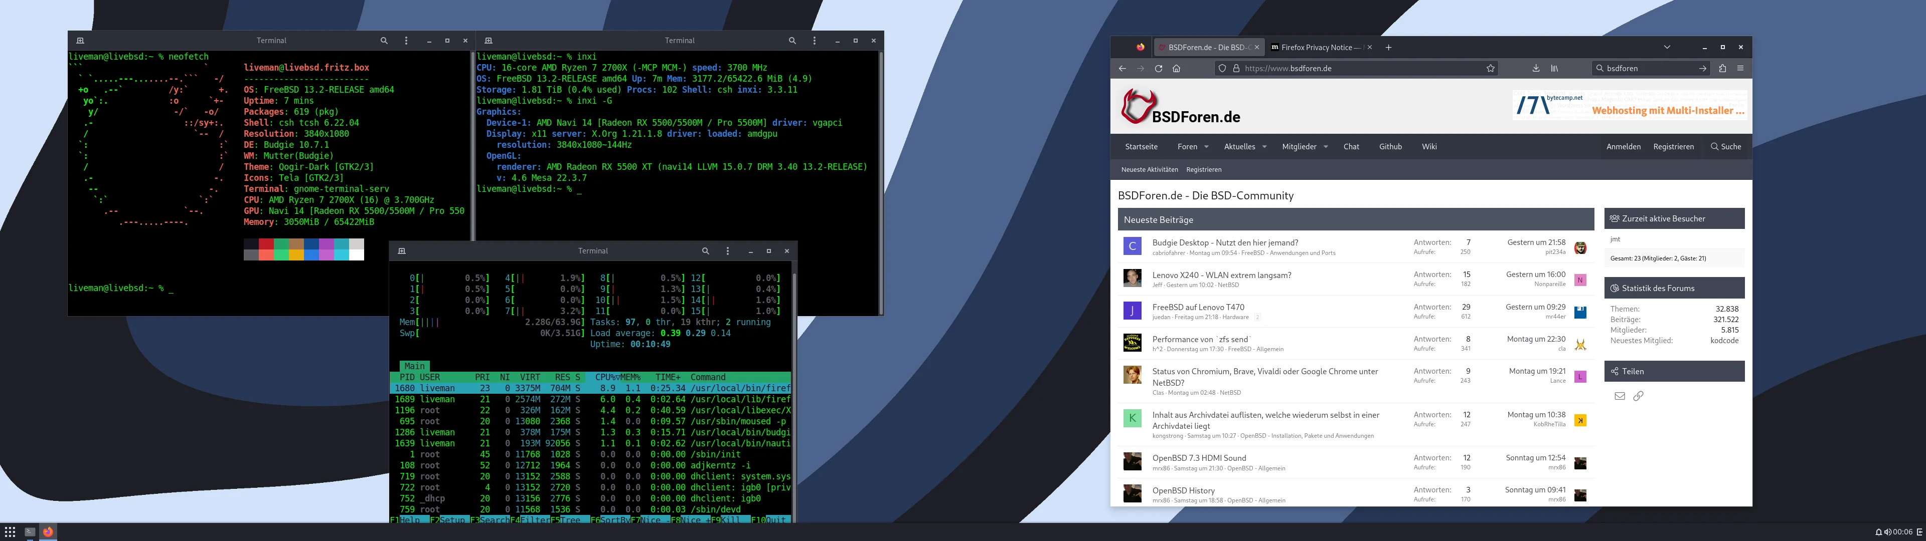Image resolution: width=1926 pixels, height=541 pixels.
Task: Click the Anmelden login link
Action: [1623, 147]
